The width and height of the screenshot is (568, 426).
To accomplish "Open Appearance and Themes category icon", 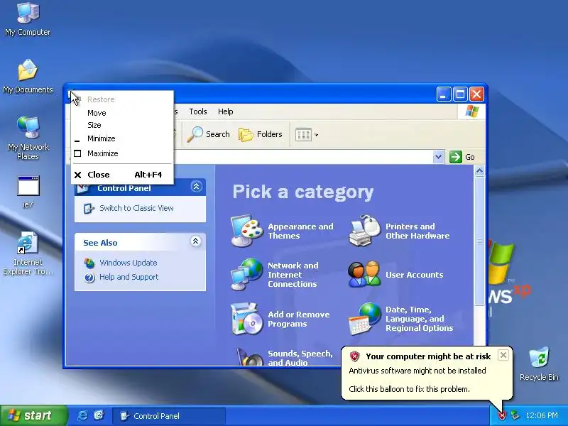I will pyautogui.click(x=247, y=231).
